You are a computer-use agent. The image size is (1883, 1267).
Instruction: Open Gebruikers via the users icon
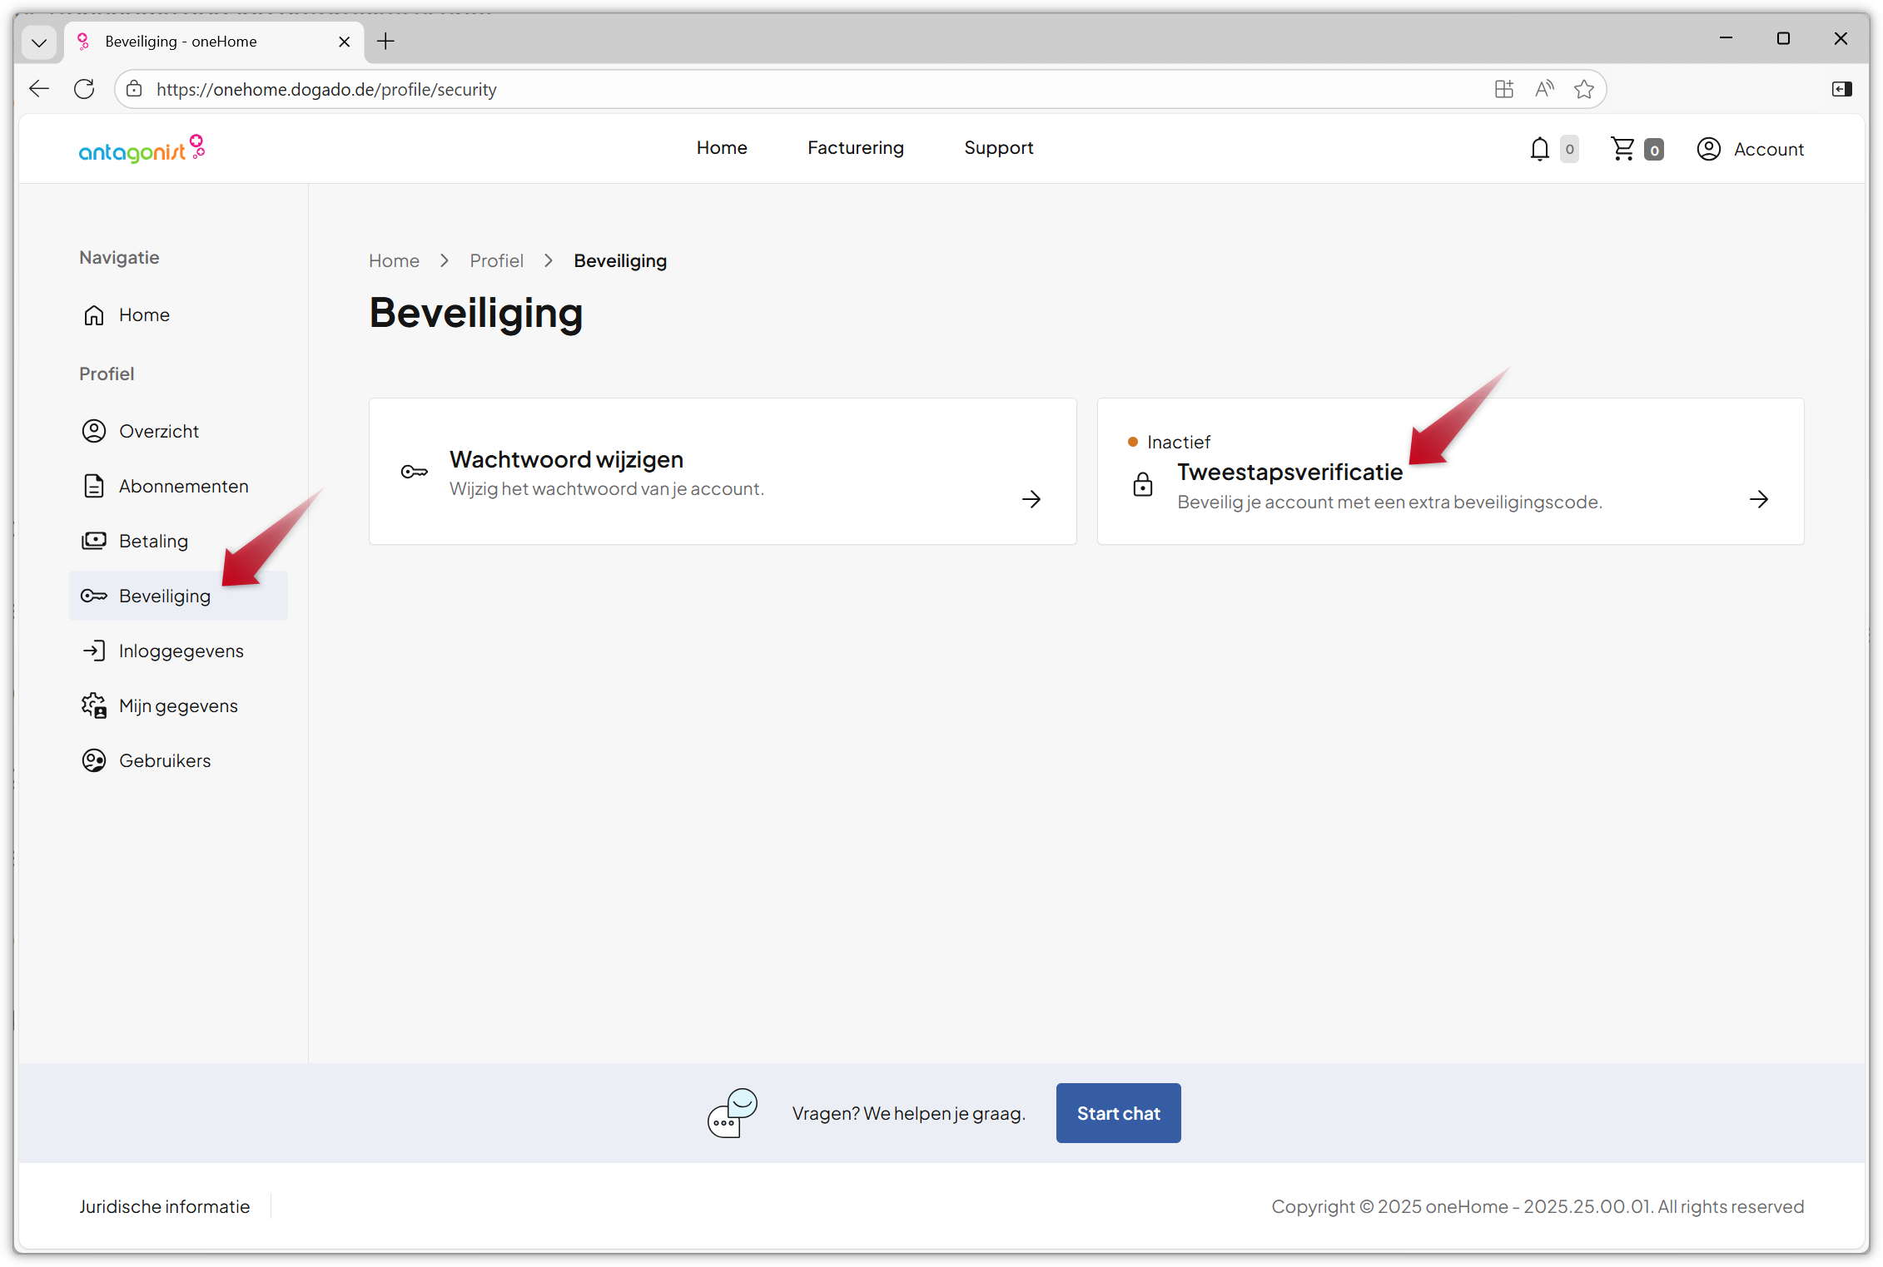point(93,760)
